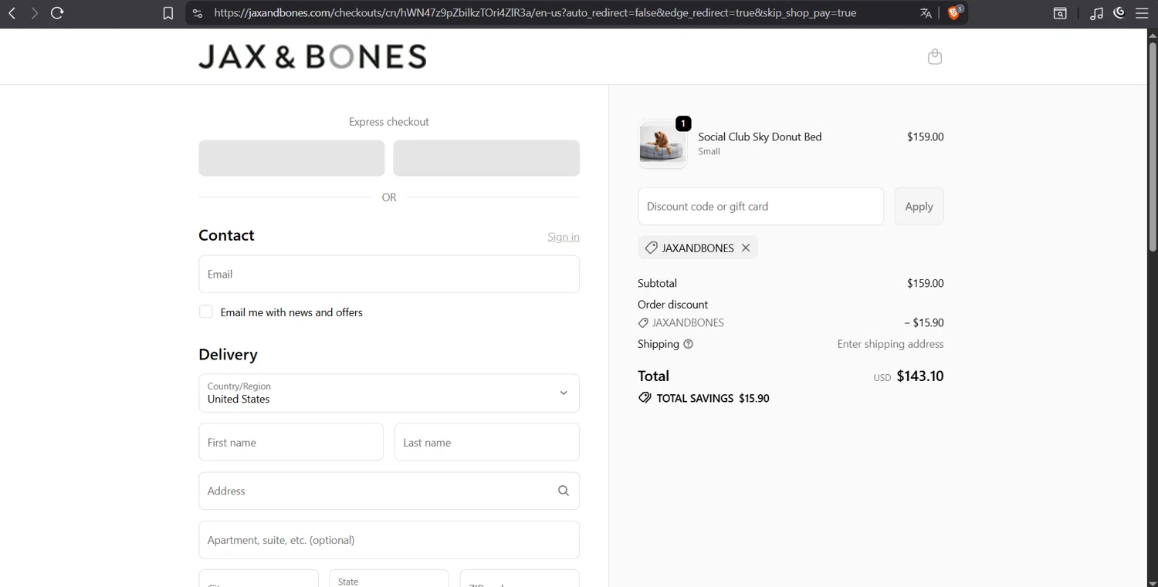Click the scrollbar up arrow
Viewport: 1158px width, 587px height.
1153,34
